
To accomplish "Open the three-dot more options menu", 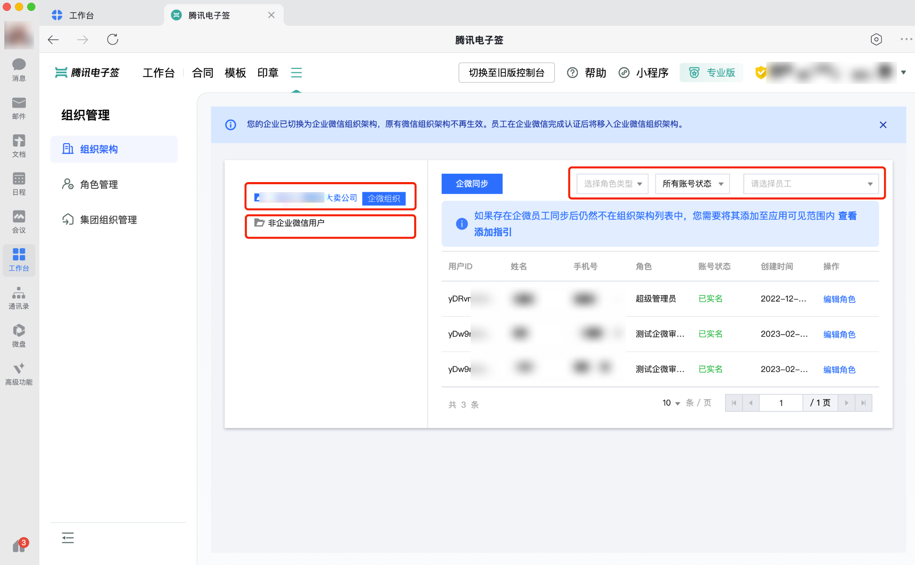I will (906, 39).
